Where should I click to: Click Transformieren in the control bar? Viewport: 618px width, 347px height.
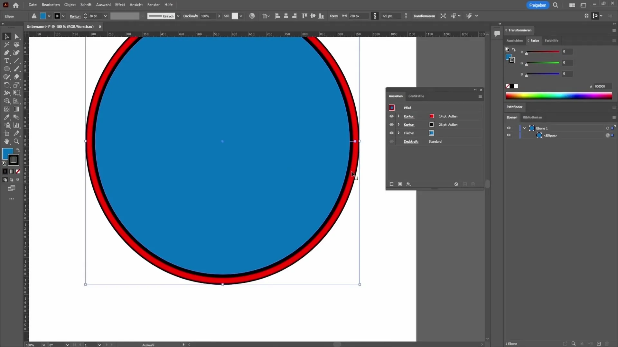tap(424, 16)
